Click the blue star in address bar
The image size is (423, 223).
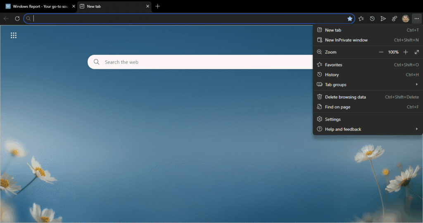(350, 19)
